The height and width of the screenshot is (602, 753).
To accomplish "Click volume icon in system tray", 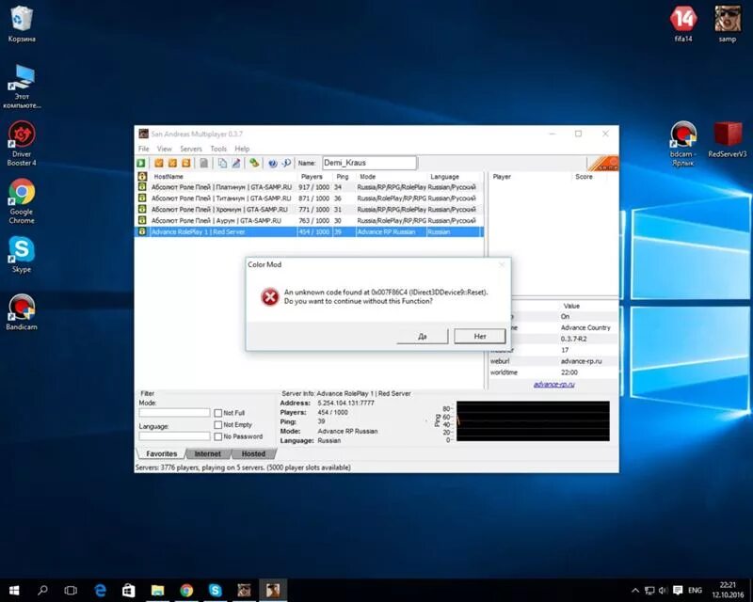I will [664, 590].
